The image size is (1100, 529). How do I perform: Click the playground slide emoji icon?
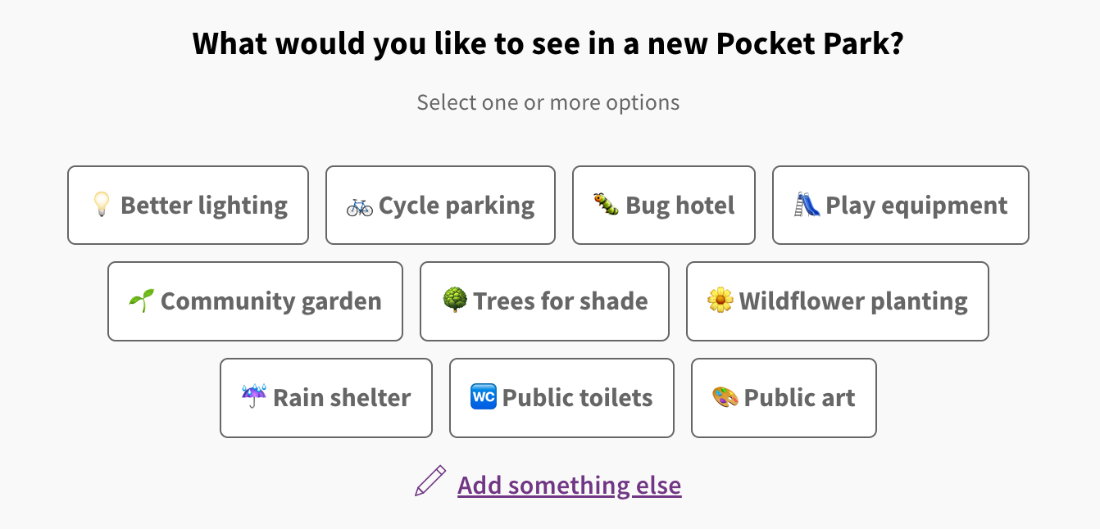(x=807, y=205)
